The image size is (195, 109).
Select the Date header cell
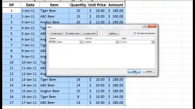(x=30, y=5)
